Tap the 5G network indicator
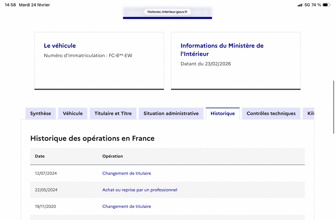 coord(307,5)
